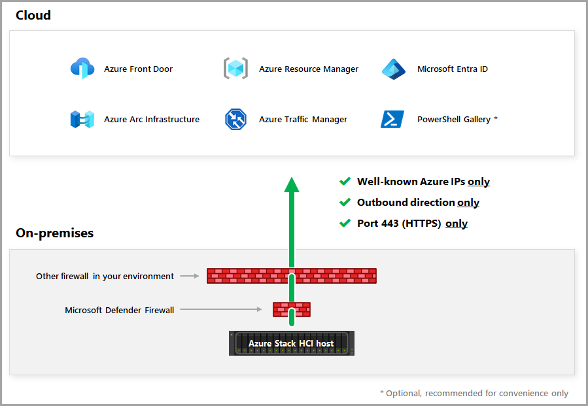Click the PowerShell Gallery icon
This screenshot has height=406, width=588.
click(x=392, y=119)
